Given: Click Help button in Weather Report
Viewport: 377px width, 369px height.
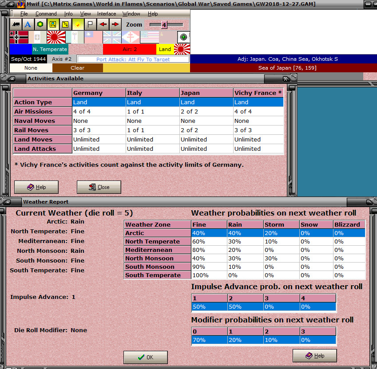Looking at the screenshot, I should 315,356.
